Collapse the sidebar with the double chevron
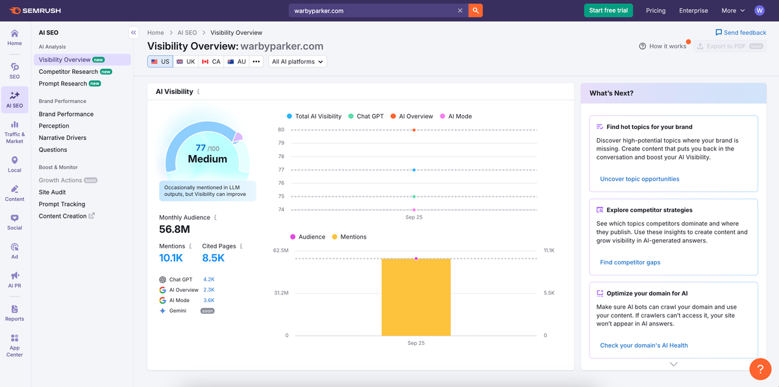779x387 pixels. click(x=133, y=32)
